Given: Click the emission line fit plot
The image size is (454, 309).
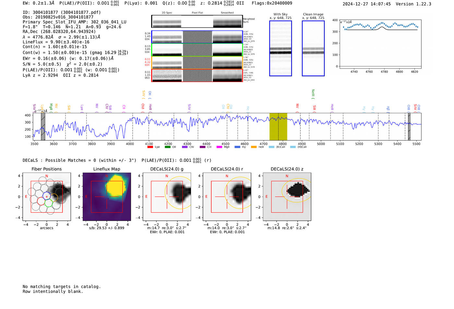Looking at the screenshot, I should point(381,44).
